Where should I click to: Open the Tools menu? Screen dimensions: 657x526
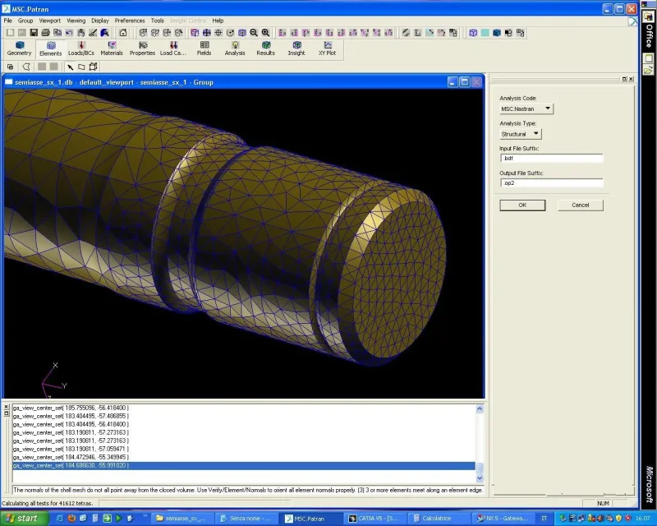coord(158,21)
